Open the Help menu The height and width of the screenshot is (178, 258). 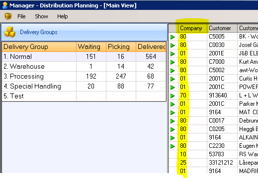(63, 16)
